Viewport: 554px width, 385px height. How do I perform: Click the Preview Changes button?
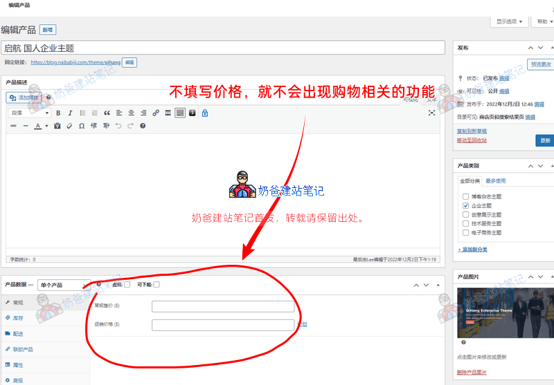pyautogui.click(x=541, y=64)
